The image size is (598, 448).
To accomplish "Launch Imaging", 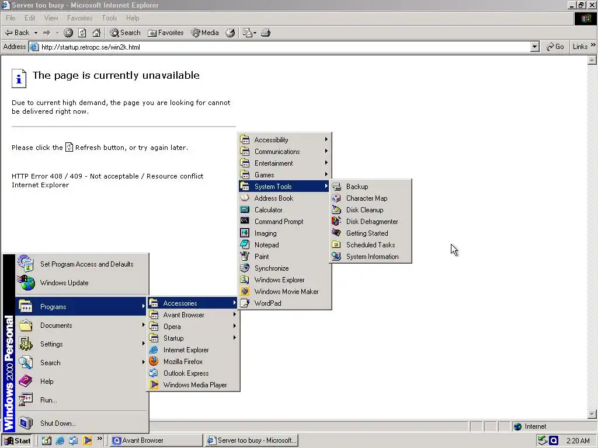I will (284, 233).
